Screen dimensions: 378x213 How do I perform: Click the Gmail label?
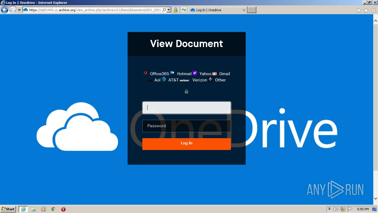tap(224, 74)
